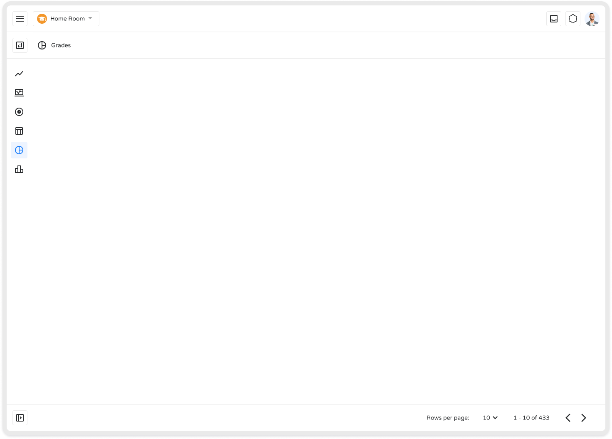Click the pie icon beside Grades title
This screenshot has width=612, height=439.
(42, 45)
